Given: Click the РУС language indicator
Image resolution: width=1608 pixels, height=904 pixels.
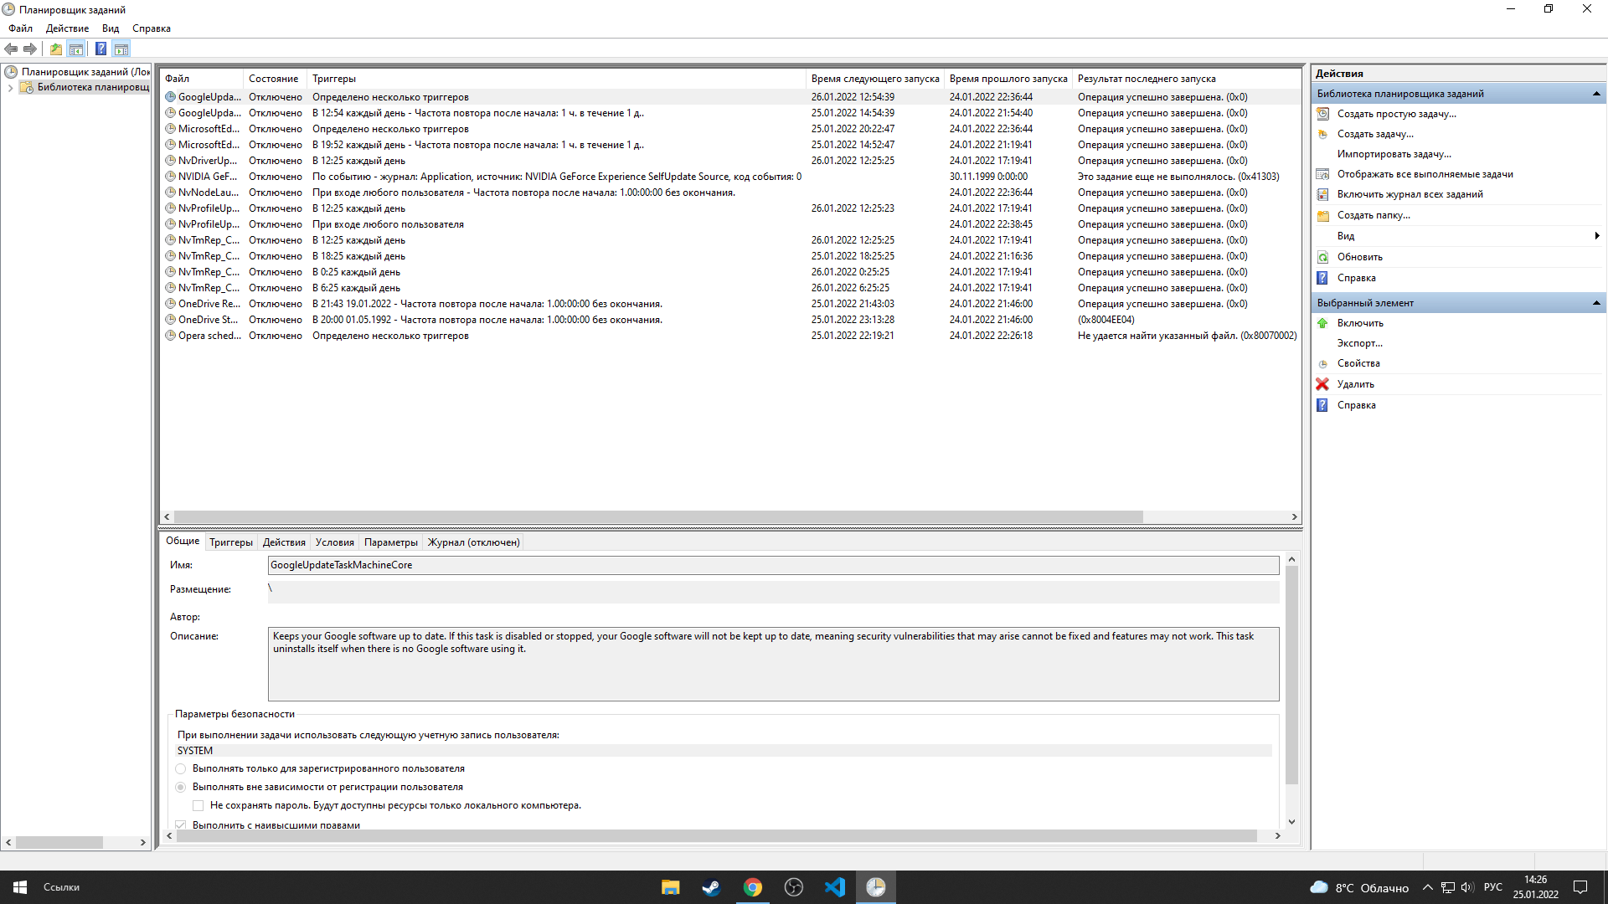Looking at the screenshot, I should point(1493,887).
